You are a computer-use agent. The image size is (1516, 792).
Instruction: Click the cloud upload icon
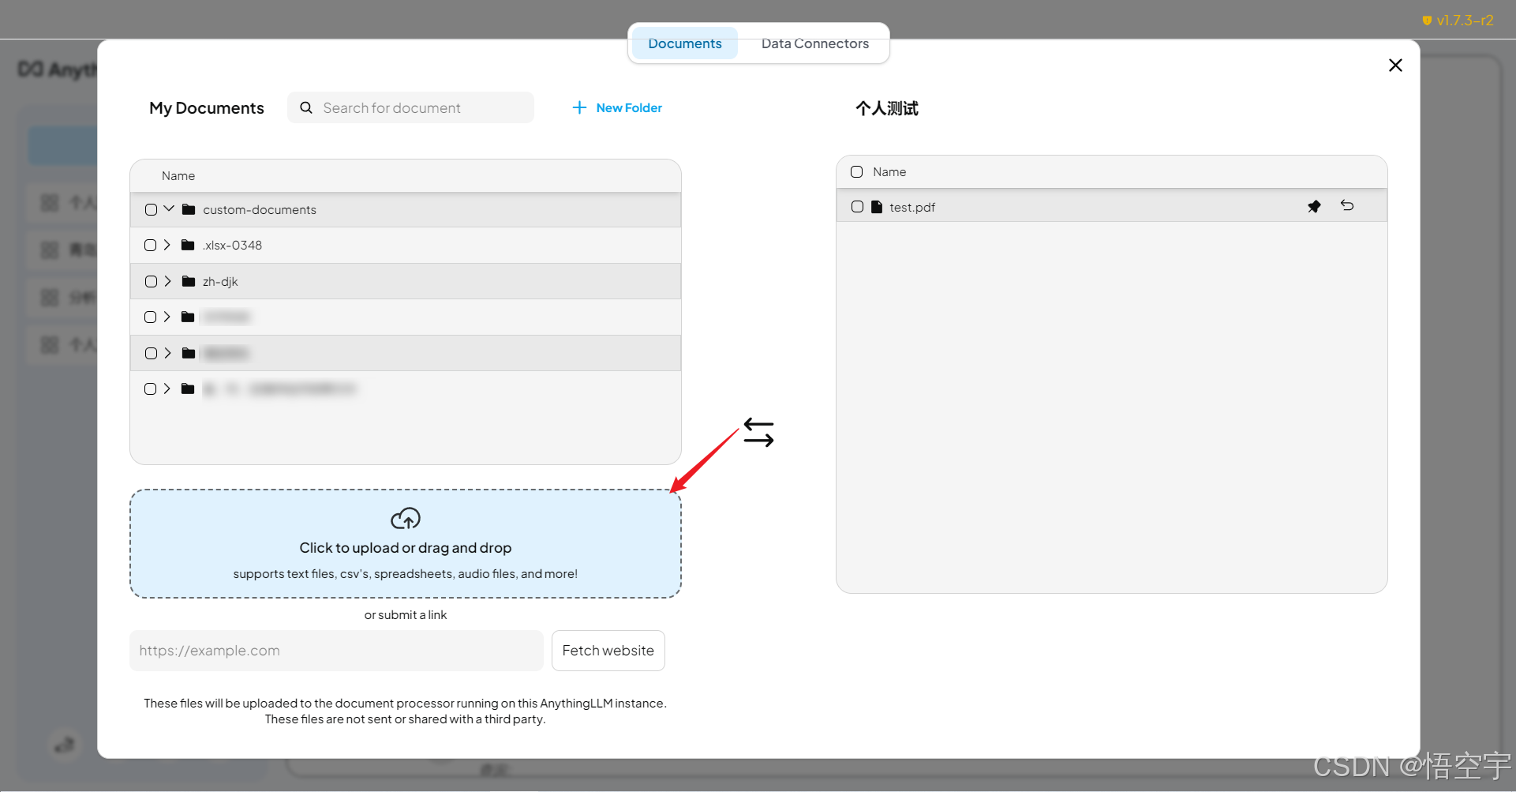click(x=406, y=519)
